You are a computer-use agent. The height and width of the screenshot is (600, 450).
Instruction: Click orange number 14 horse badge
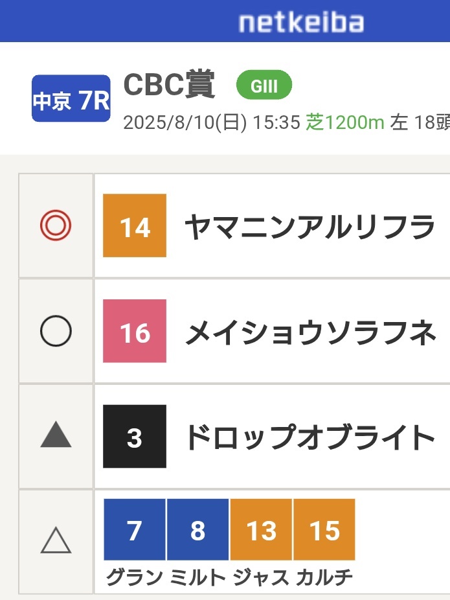(135, 225)
